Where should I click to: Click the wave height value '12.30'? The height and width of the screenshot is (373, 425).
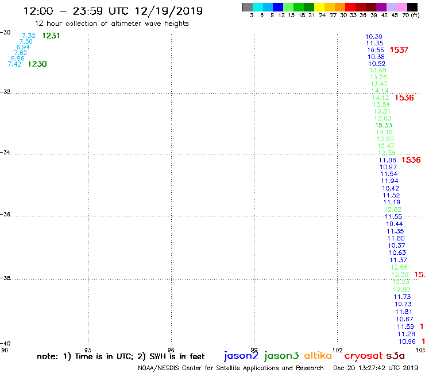[400, 275]
